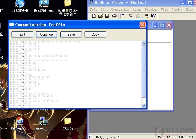
Task: Click the floppy disk Save toolbar icon
Action: [x=107, y=16]
